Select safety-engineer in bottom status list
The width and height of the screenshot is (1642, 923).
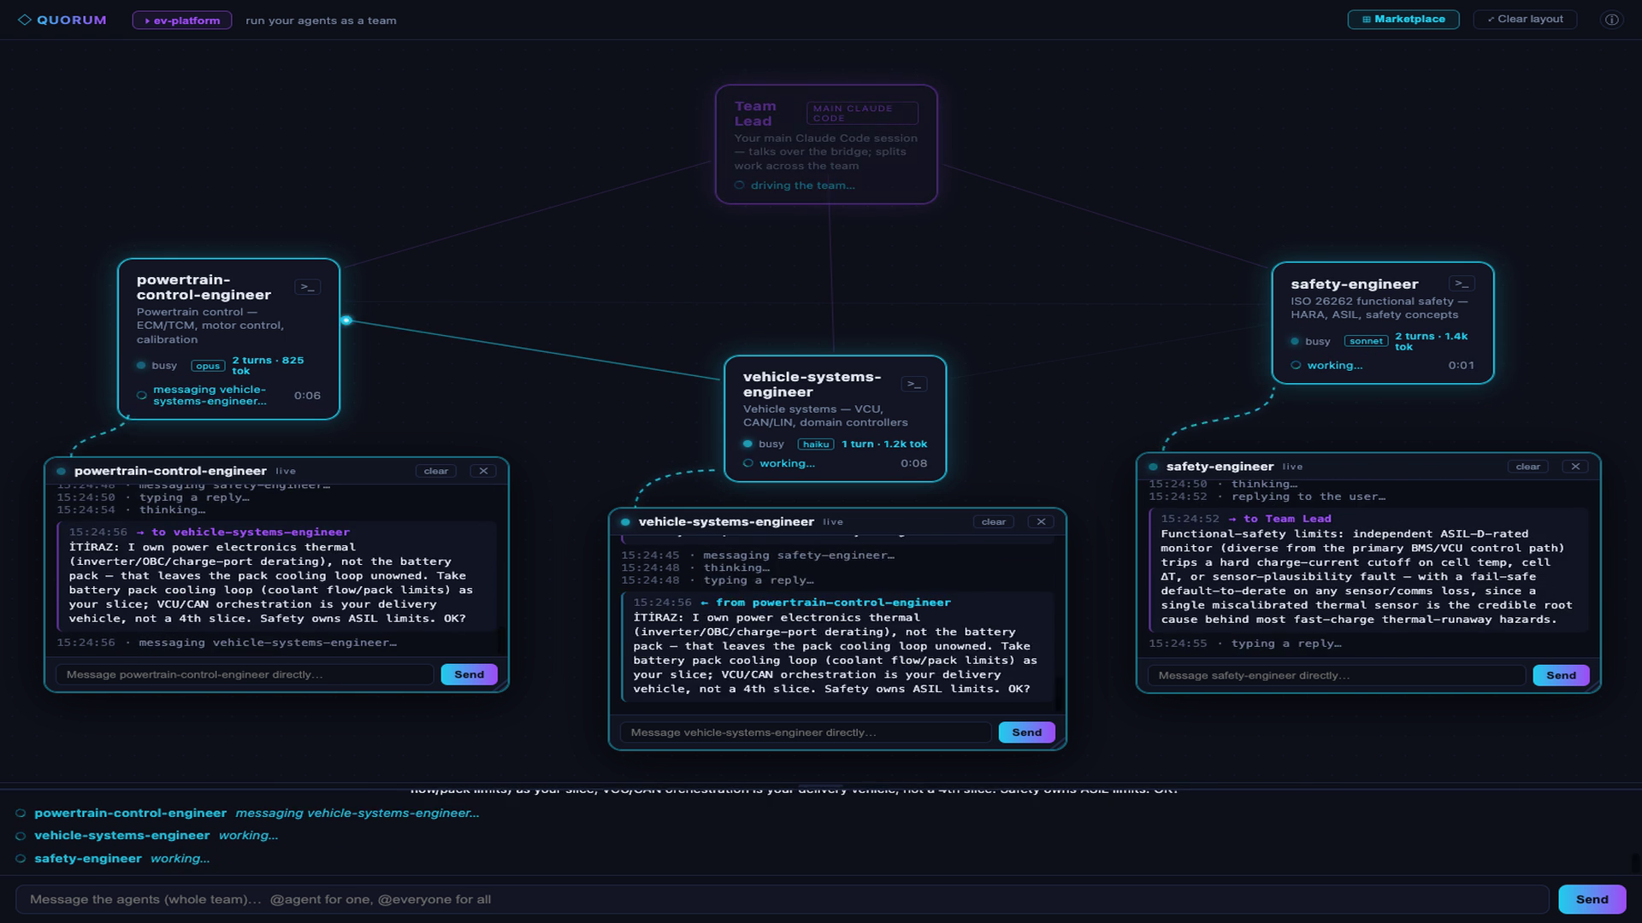click(88, 858)
